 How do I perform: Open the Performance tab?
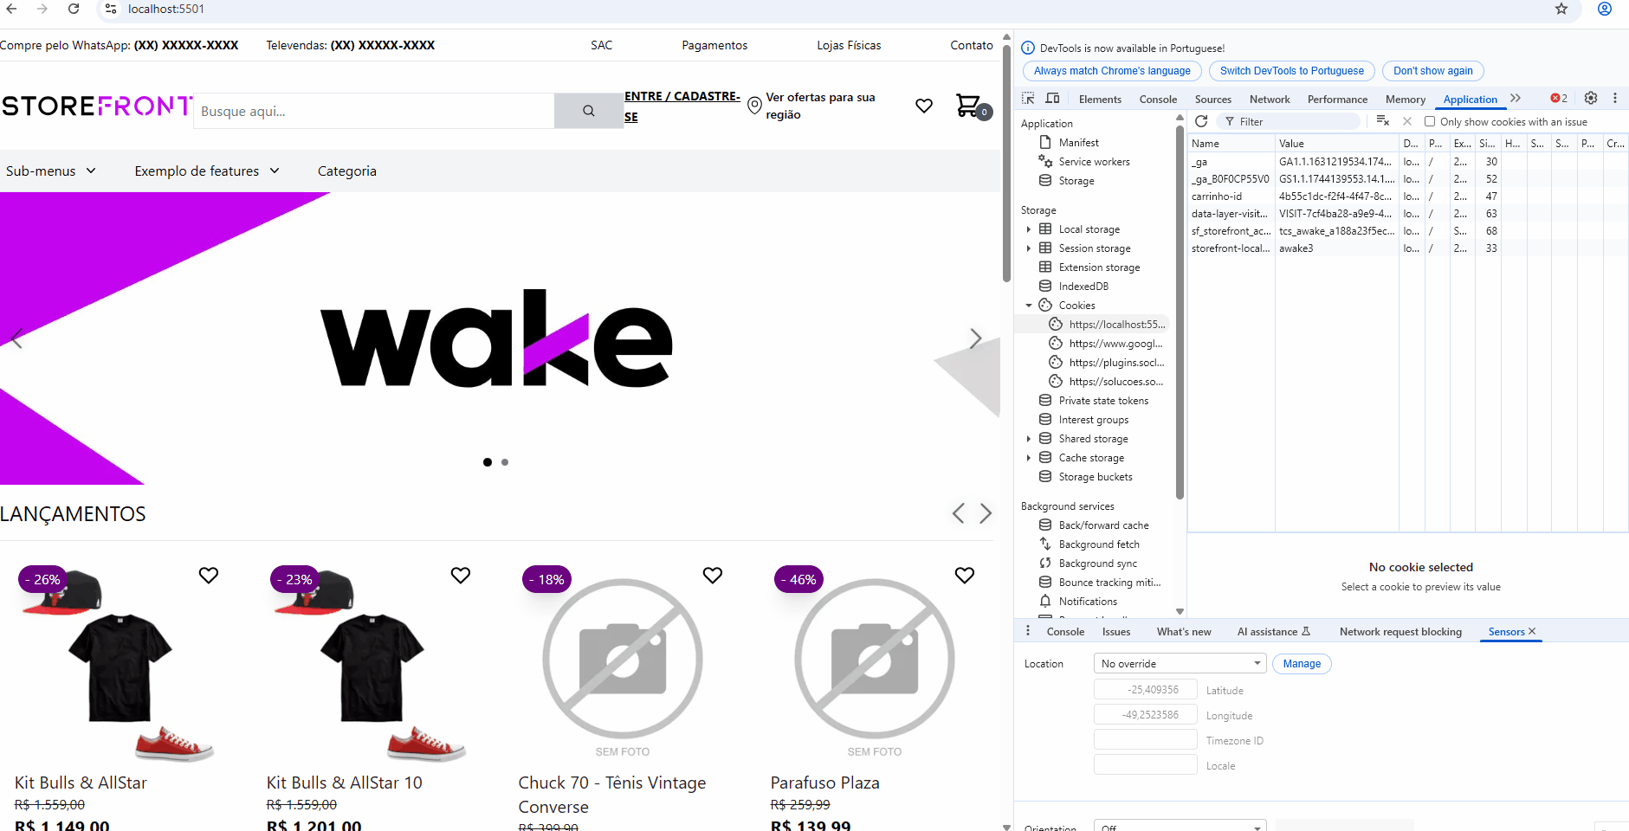(x=1337, y=100)
